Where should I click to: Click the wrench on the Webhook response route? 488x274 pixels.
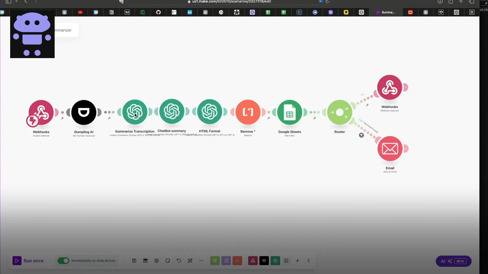point(367,105)
